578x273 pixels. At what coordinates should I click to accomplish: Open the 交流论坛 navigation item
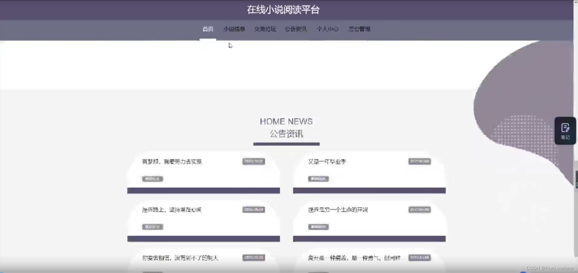pyautogui.click(x=265, y=29)
